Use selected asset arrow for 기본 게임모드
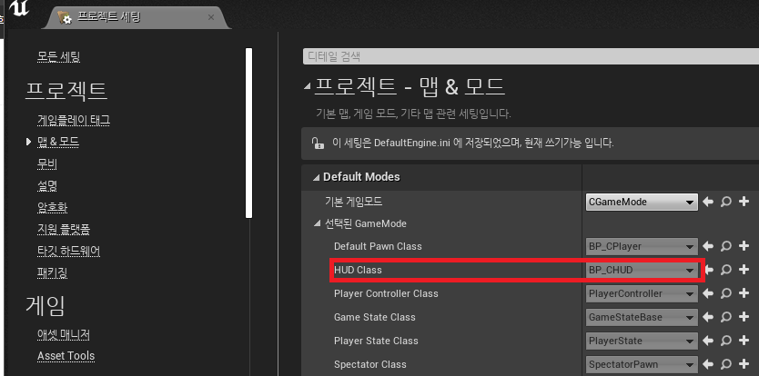The image size is (759, 376). pyautogui.click(x=708, y=202)
